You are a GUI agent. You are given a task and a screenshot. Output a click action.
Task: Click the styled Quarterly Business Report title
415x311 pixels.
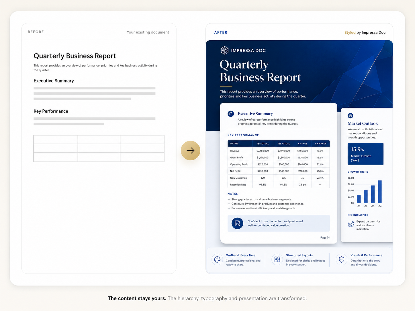pyautogui.click(x=260, y=71)
